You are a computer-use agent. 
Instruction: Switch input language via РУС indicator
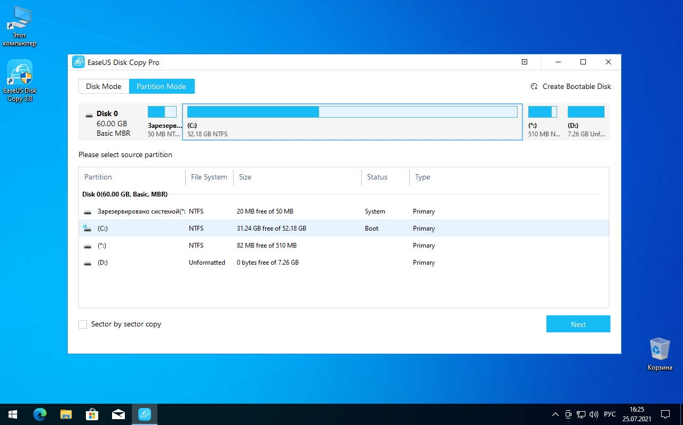(x=610, y=414)
